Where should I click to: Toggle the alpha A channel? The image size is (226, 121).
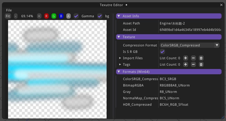[x=68, y=16]
